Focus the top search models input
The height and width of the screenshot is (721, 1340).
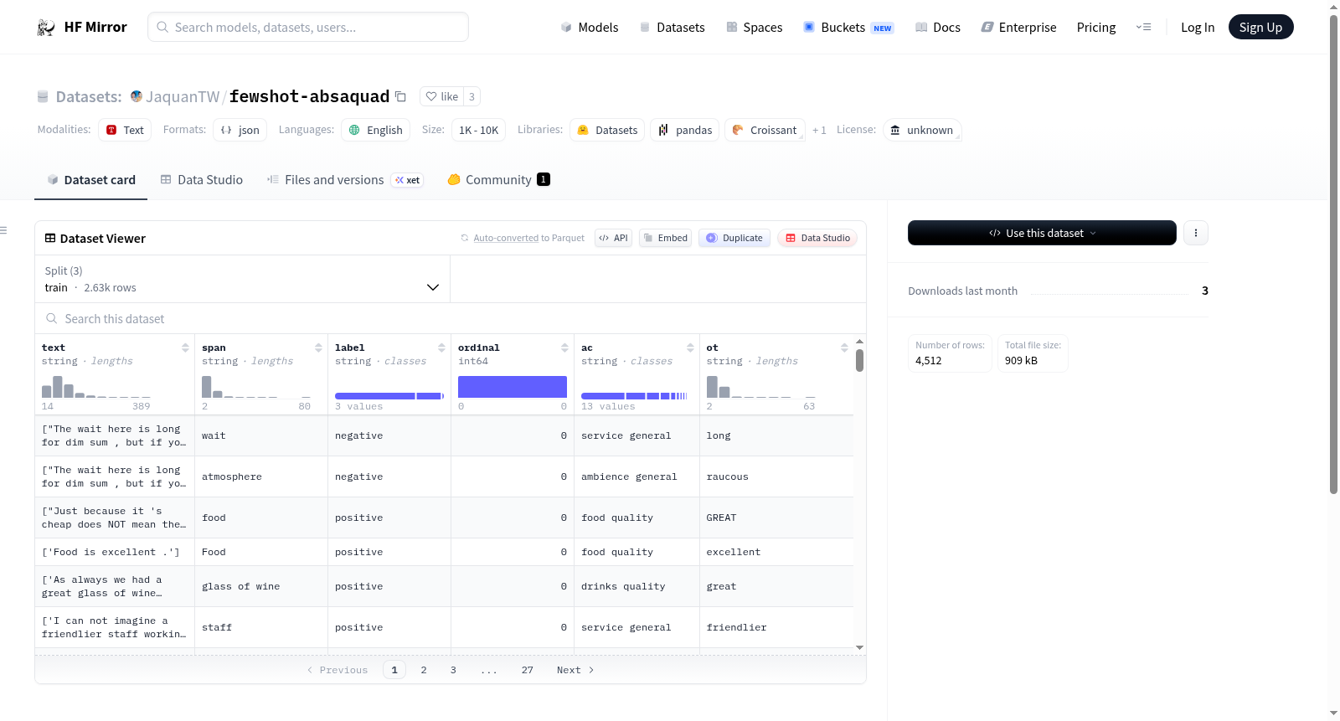tap(308, 27)
